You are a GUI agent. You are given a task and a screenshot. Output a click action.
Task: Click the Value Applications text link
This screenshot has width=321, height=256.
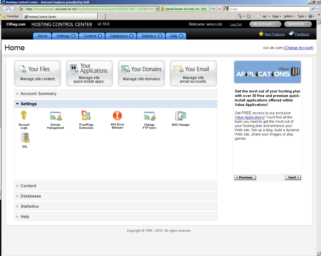[249, 117]
